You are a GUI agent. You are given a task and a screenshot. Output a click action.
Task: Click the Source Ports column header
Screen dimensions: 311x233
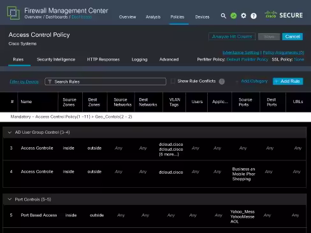(245, 102)
